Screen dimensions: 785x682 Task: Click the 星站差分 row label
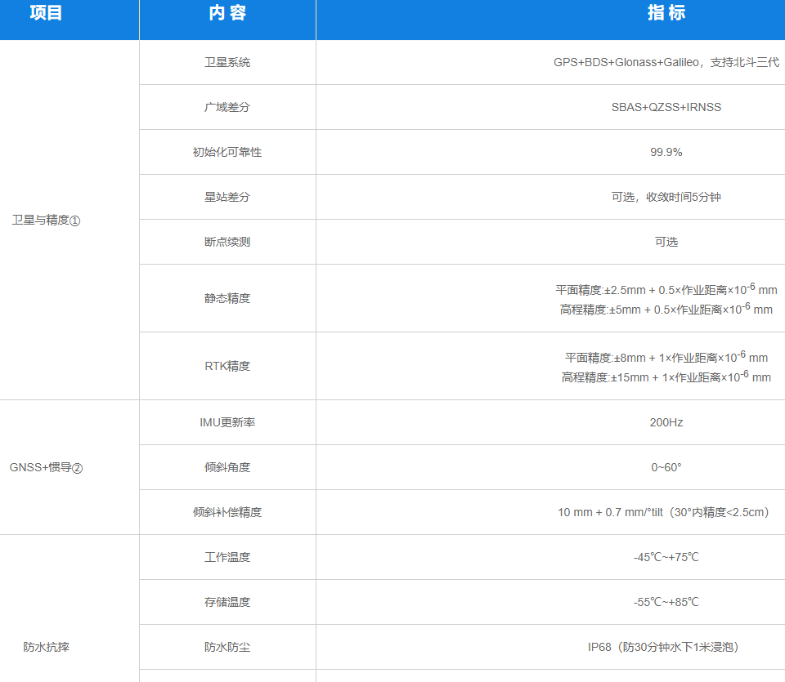(x=227, y=197)
